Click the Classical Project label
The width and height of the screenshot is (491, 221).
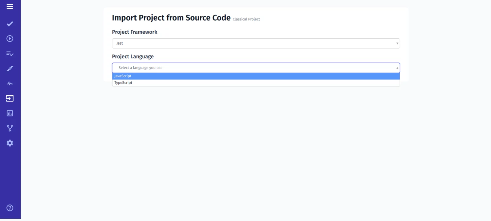(x=246, y=19)
